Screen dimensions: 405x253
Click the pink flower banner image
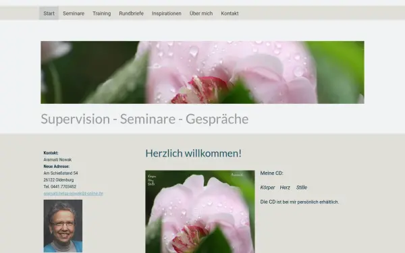[x=202, y=72]
